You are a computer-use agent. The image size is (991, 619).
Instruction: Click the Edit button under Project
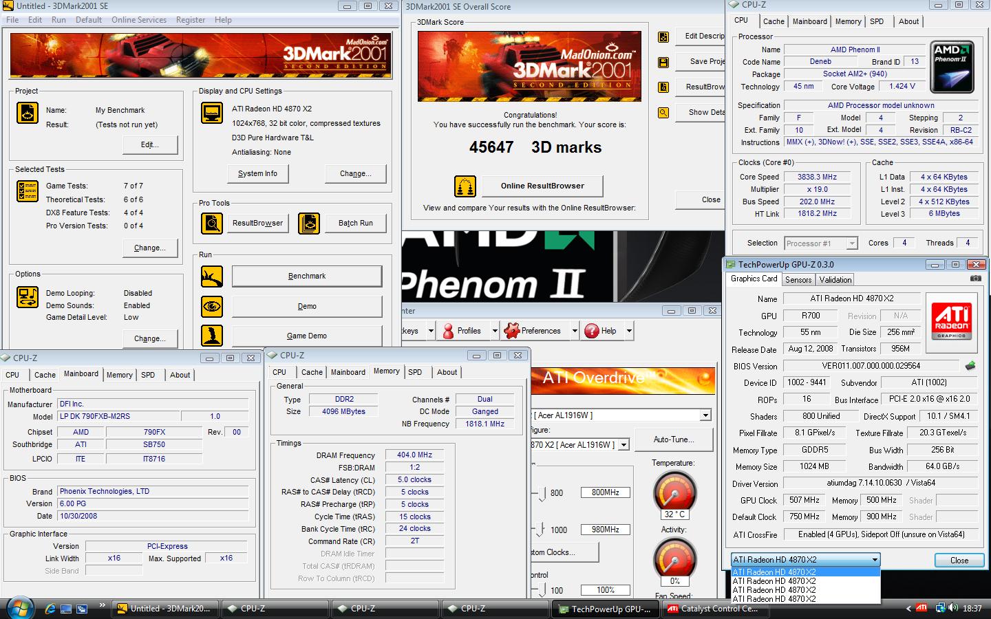(x=150, y=144)
